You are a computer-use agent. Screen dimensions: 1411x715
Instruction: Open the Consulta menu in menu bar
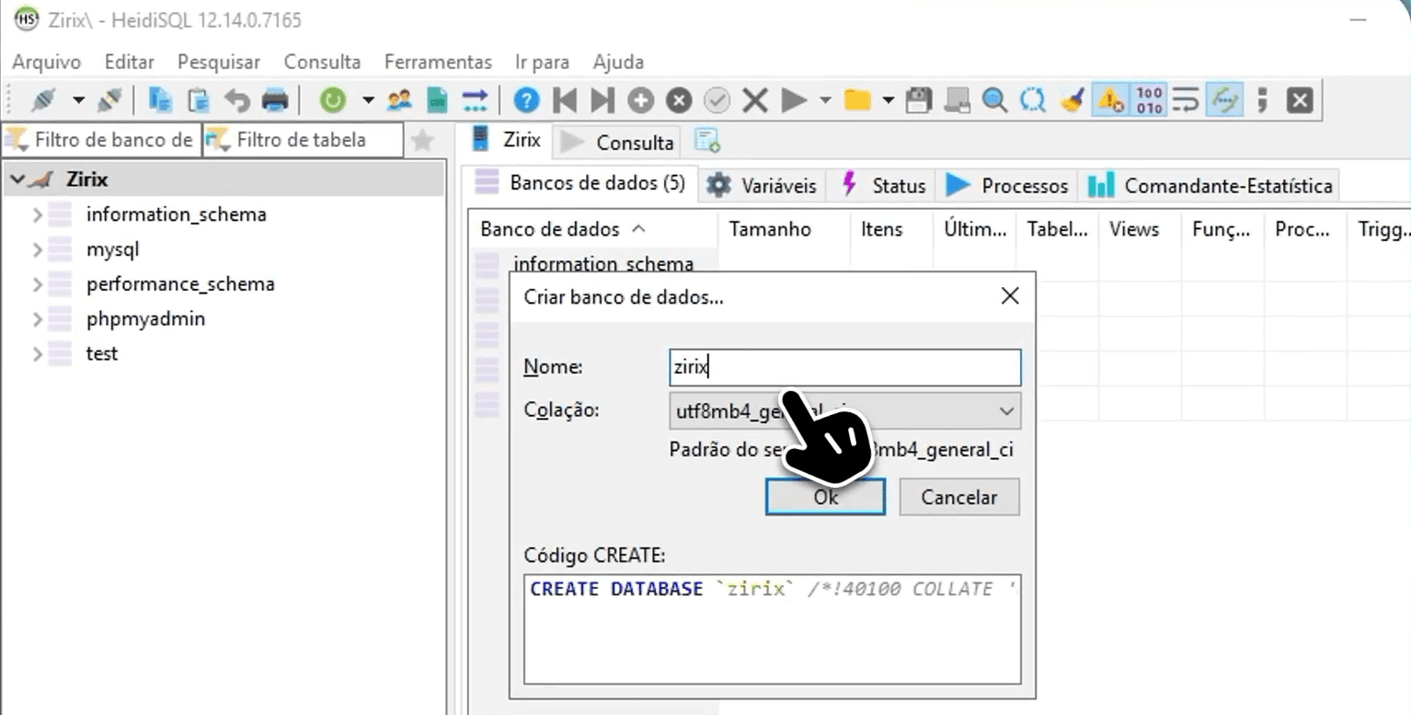(322, 62)
